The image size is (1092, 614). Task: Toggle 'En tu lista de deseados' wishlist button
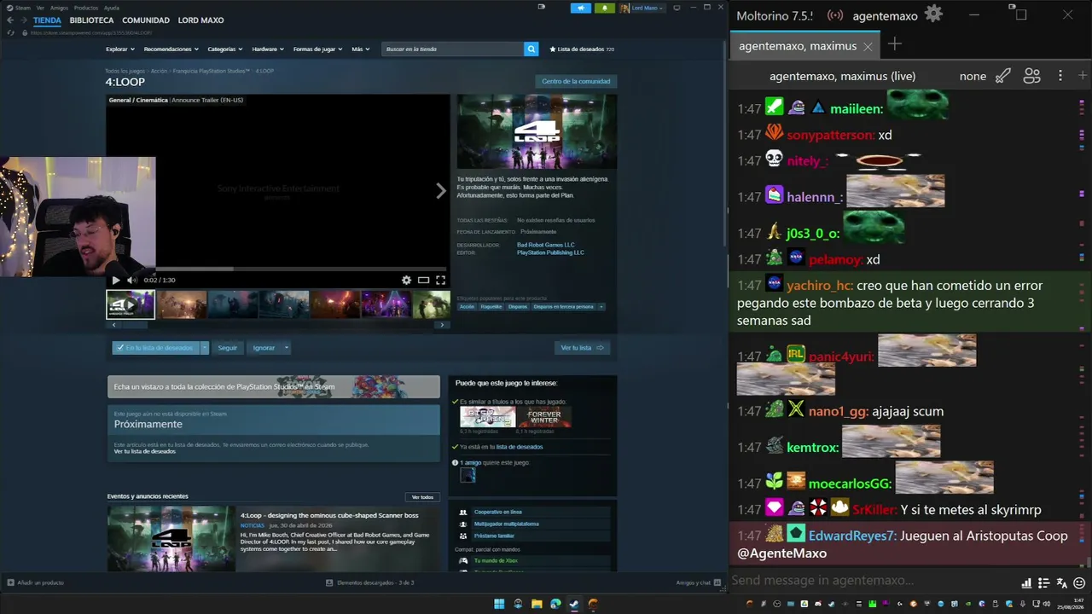(x=155, y=348)
